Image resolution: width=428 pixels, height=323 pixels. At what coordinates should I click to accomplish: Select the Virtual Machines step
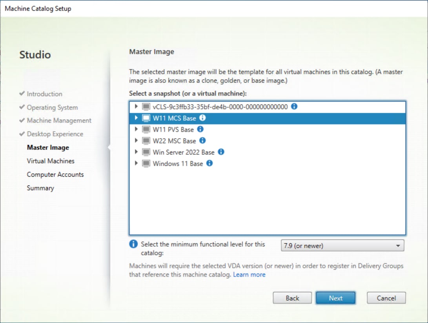coord(51,161)
